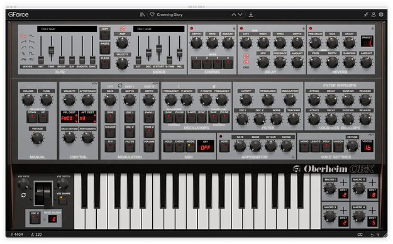Click the XLFO TIME slider handle

coord(51,50)
